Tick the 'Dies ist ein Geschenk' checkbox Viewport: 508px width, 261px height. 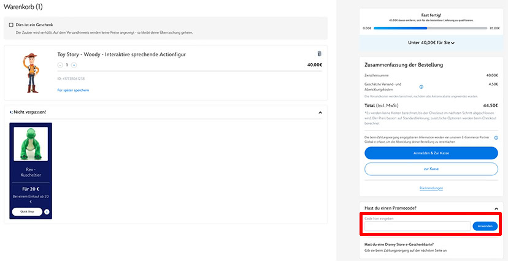11,25
